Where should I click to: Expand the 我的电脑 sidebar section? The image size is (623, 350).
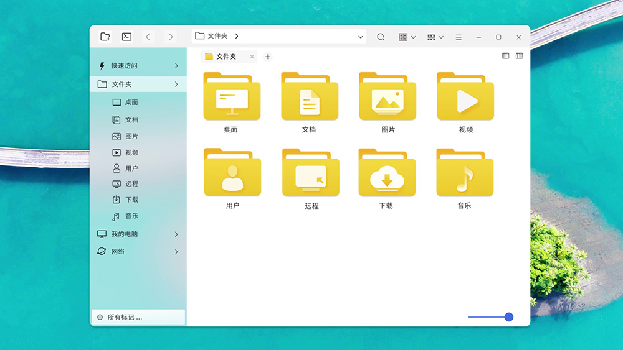(176, 234)
